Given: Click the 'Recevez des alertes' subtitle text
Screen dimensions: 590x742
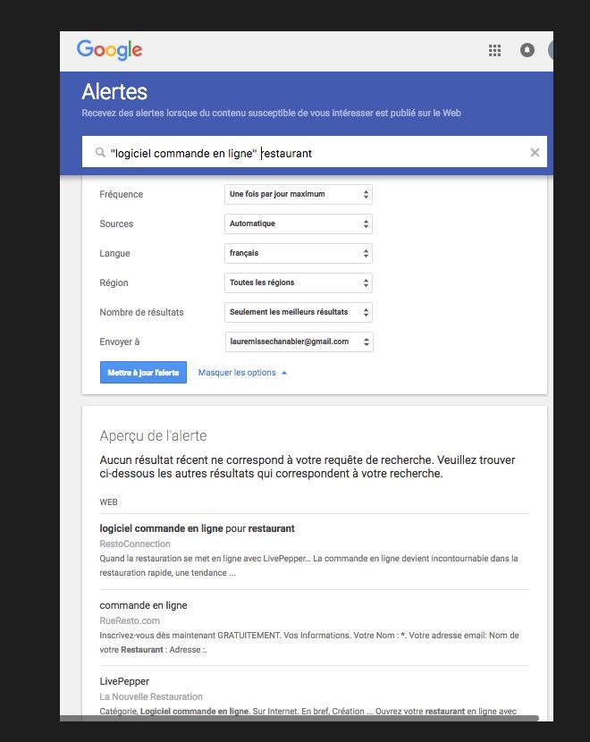Looking at the screenshot, I should 271,114.
